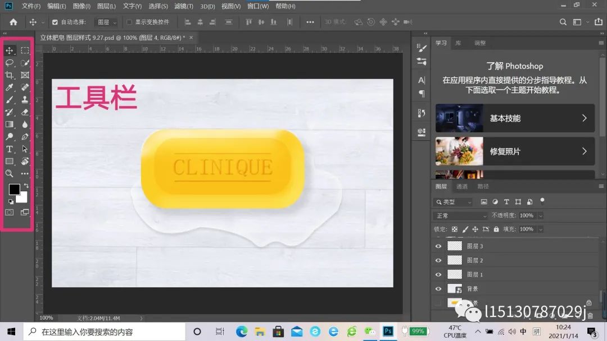The height and width of the screenshot is (341, 607).
Task: Open the 滤镜(T) menu
Action: tap(184, 6)
